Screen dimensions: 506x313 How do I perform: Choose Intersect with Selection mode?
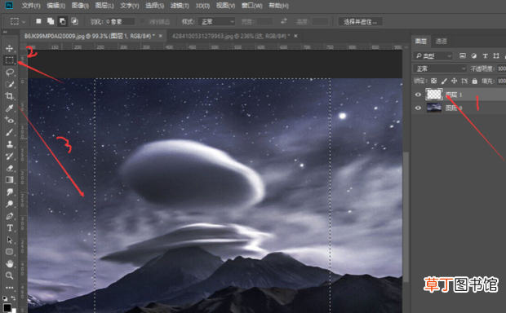(x=74, y=21)
